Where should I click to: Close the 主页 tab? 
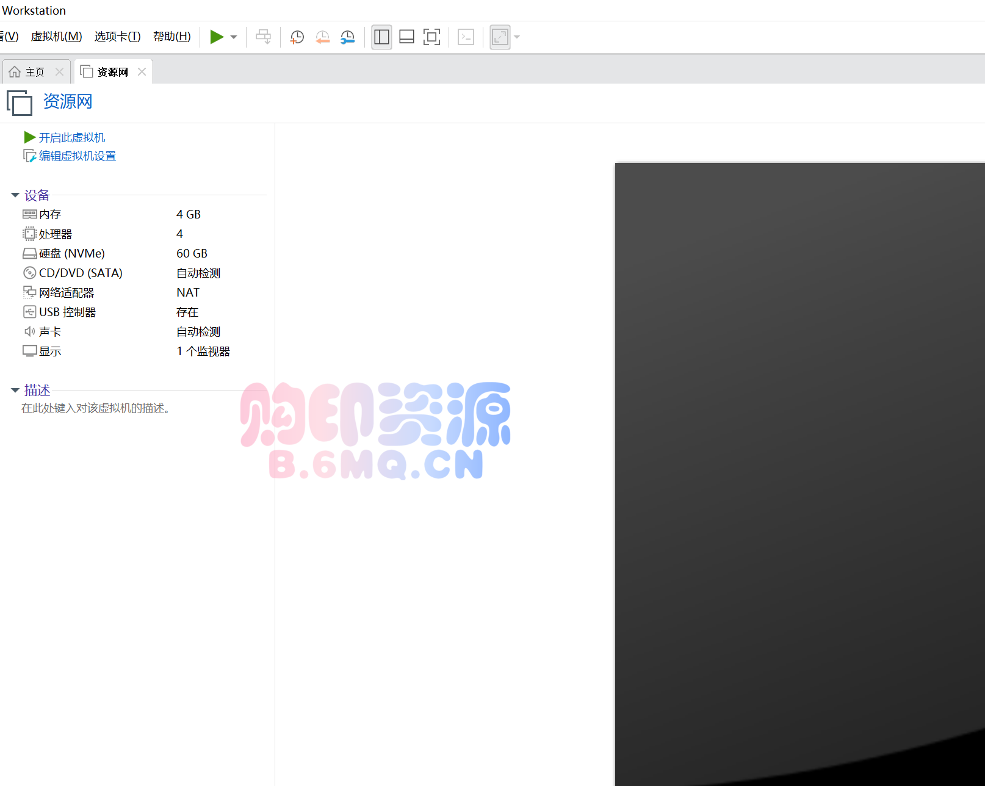click(59, 72)
